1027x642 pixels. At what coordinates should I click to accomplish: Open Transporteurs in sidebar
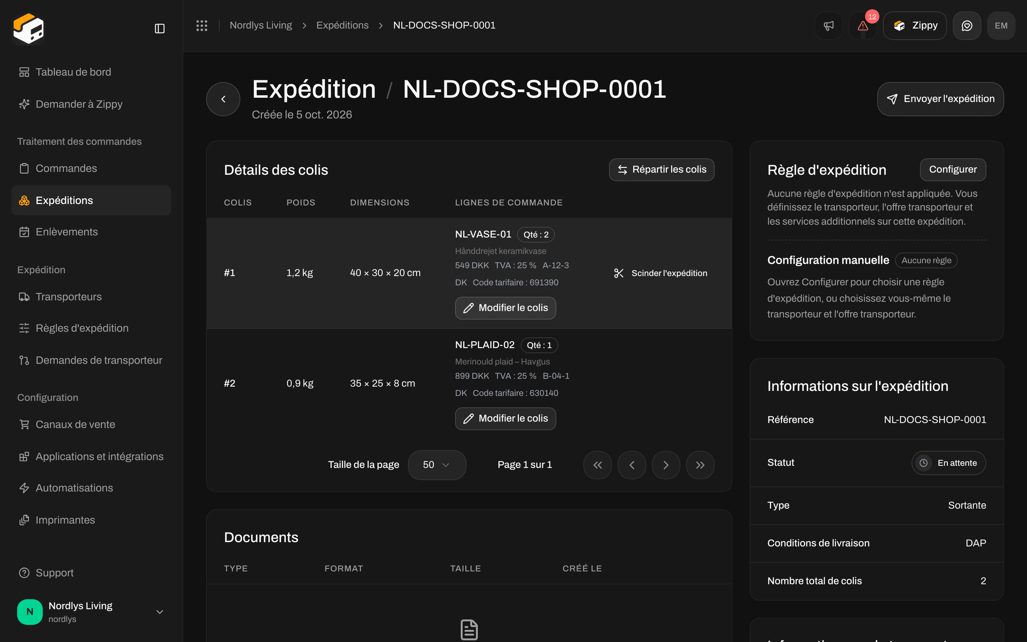91,297
